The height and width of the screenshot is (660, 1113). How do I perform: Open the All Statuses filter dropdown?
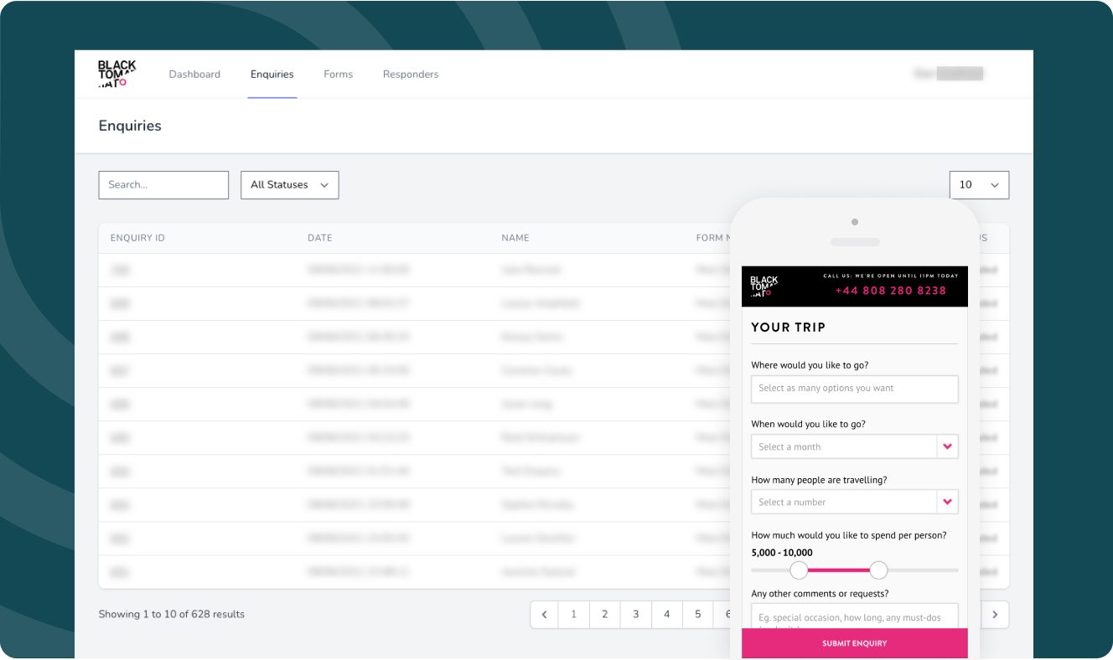coord(289,185)
